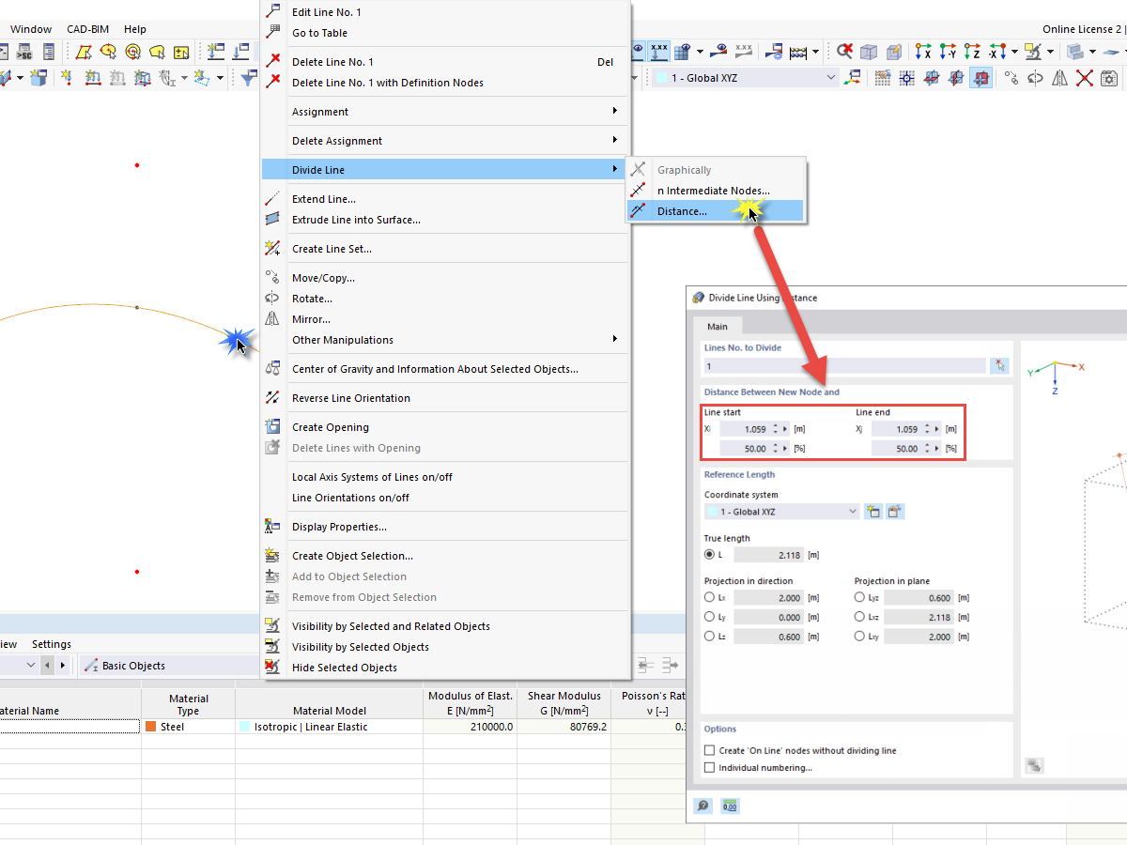Screen dimensions: 1127x845
Task: Choose n Intermediate Nodes from the submenu
Action: 715,191
